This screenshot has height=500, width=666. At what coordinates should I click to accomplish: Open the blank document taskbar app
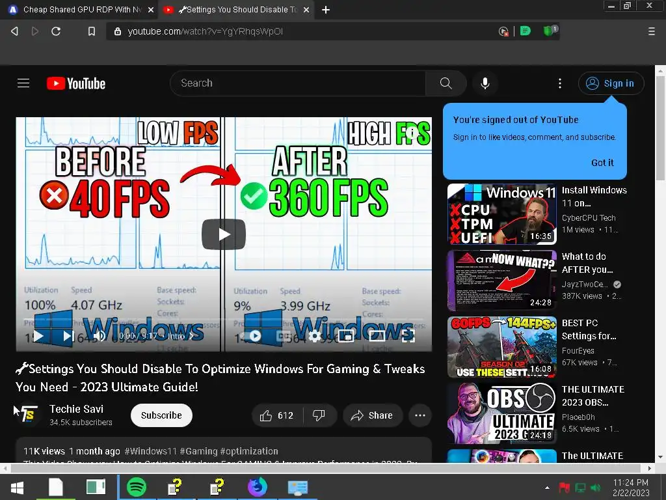pyautogui.click(x=55, y=487)
